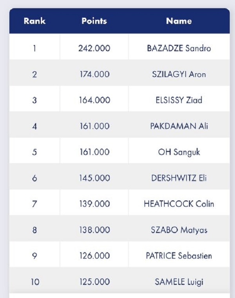Click on ELSISSY Ziad's name

pos(179,100)
